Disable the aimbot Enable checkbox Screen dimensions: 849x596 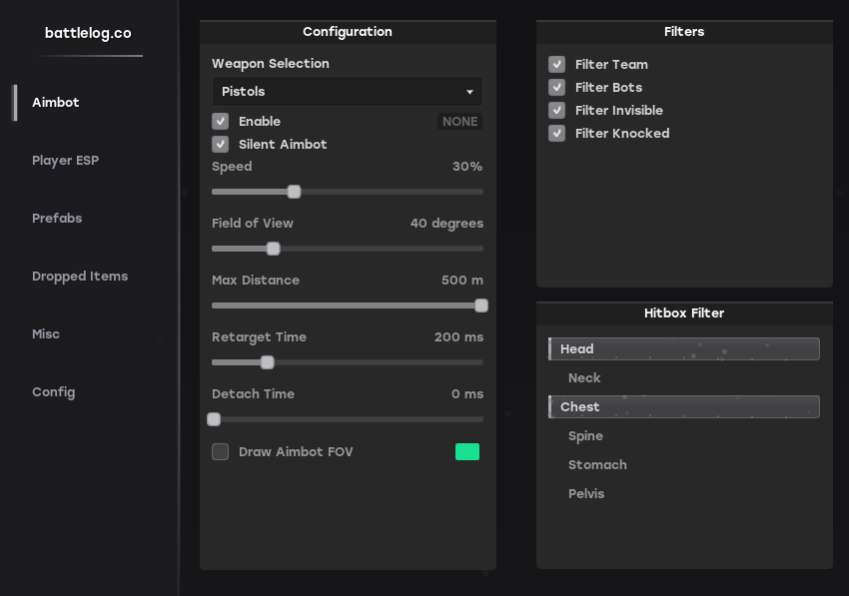click(221, 121)
